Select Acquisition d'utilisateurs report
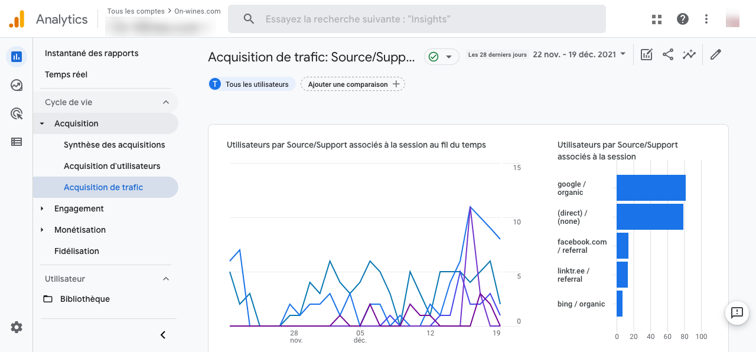The width and height of the screenshot is (756, 352). pos(112,166)
